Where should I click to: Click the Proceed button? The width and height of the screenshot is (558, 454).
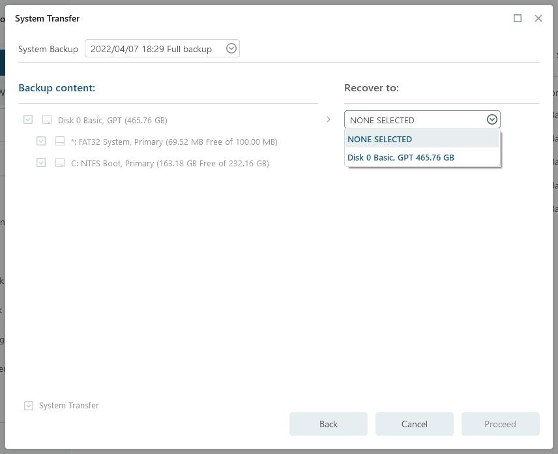tap(500, 424)
